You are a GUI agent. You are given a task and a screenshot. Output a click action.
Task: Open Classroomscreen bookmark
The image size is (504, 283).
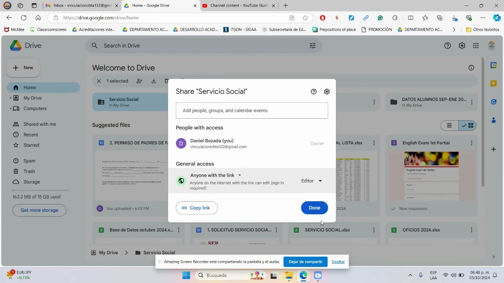point(48,29)
